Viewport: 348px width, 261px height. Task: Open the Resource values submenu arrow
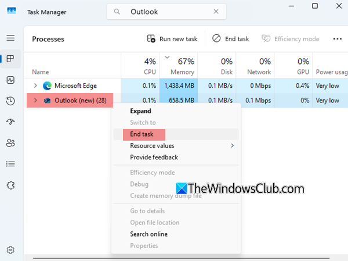232,145
